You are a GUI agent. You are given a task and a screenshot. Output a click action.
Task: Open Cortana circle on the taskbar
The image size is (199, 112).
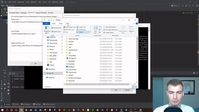click(12, 110)
